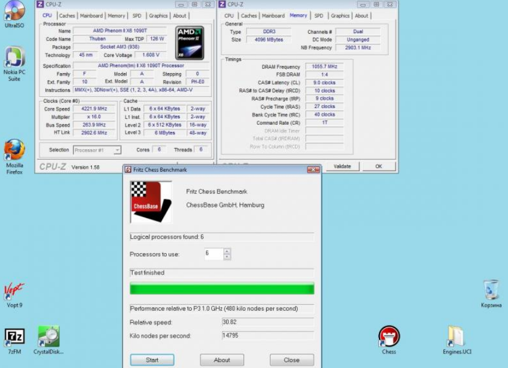This screenshot has width=508, height=368.
Task: Select the Memory tab in right CPU-Z window
Action: click(x=298, y=15)
